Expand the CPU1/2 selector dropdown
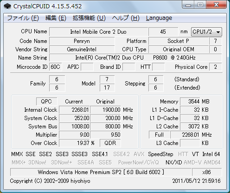The height and width of the screenshot is (193, 230). pos(206,32)
